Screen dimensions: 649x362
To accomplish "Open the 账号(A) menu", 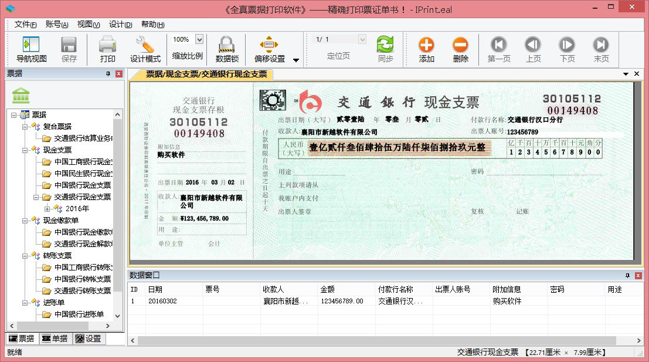I will (57, 25).
